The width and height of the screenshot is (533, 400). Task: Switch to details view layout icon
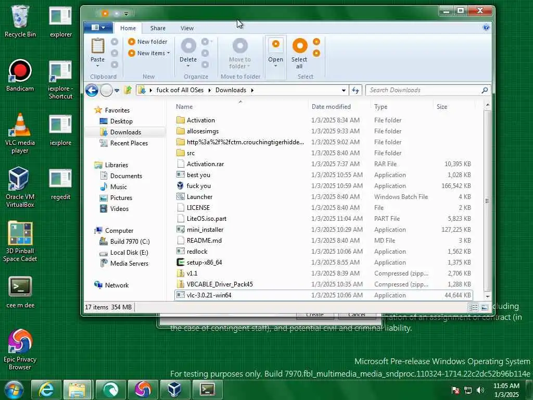pos(473,307)
